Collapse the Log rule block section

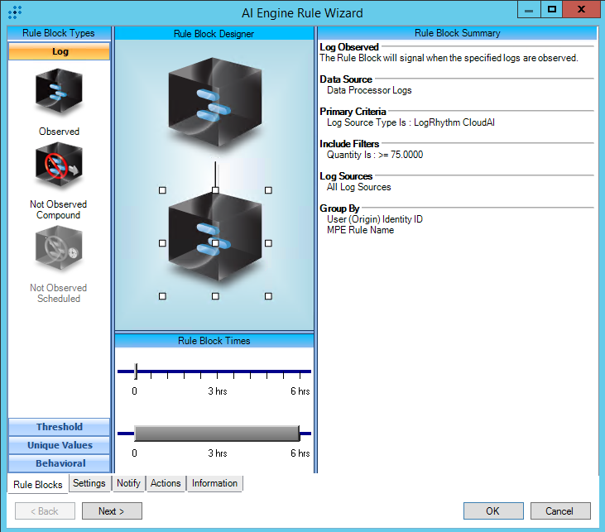point(59,51)
